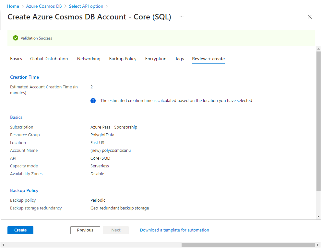Screen dimensions: 321x248
Task: Click the 'API' field label
Action: coord(13,158)
